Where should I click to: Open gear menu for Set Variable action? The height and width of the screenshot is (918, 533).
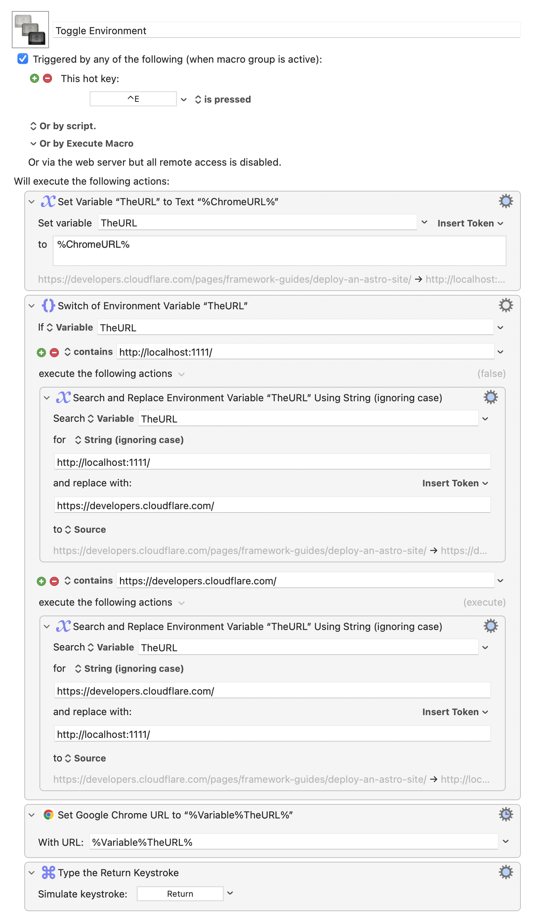tap(506, 201)
